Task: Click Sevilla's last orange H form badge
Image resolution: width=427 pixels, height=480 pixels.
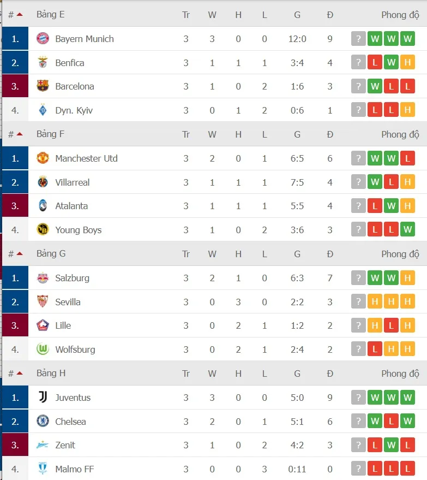Action: click(407, 302)
